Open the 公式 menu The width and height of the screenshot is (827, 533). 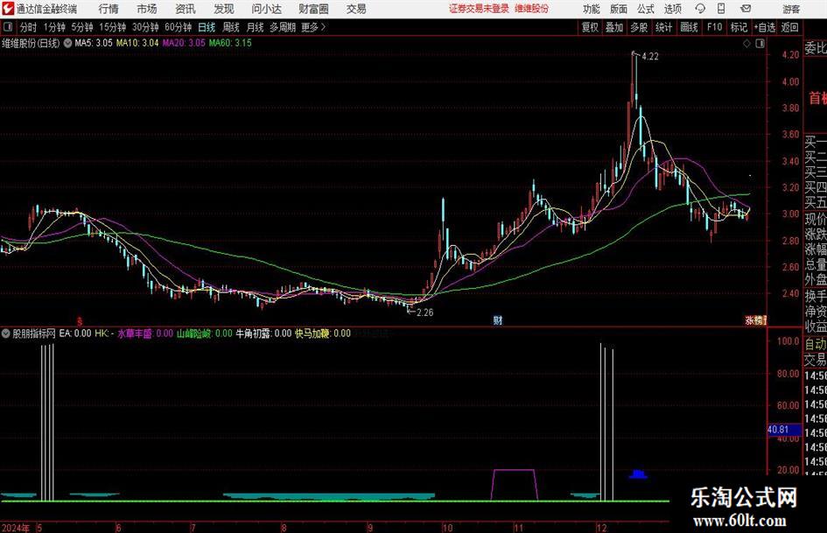pyautogui.click(x=646, y=9)
